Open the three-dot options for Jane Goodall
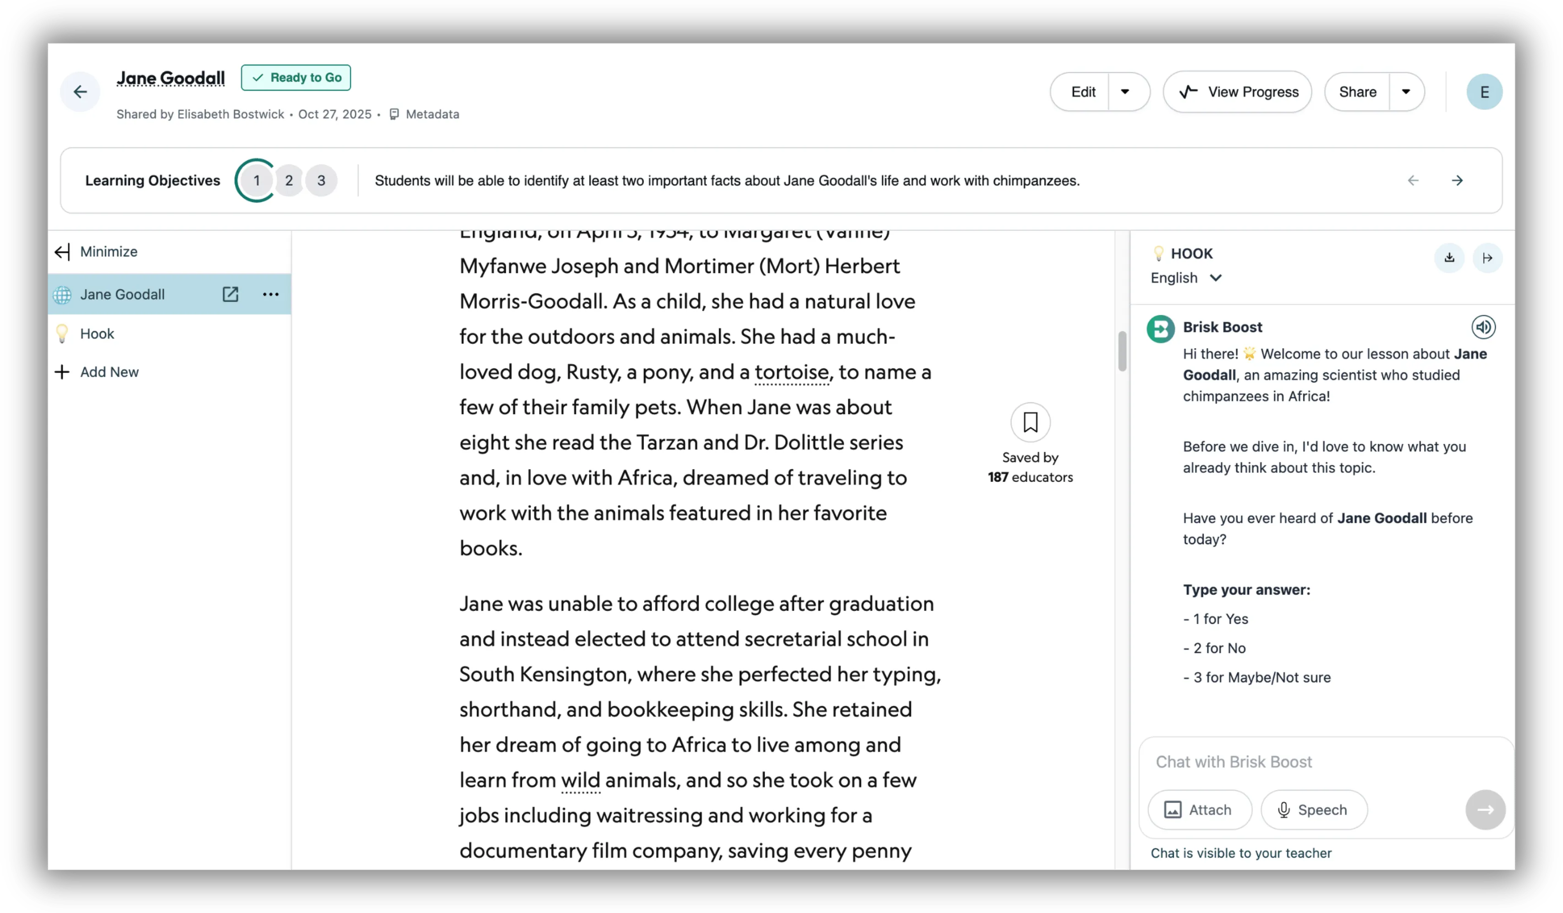This screenshot has height=913, width=1563. point(270,294)
